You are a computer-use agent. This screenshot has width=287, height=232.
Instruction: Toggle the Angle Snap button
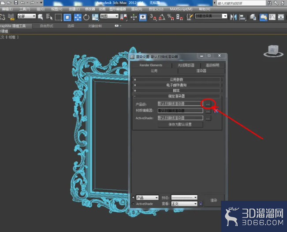pos(162,17)
